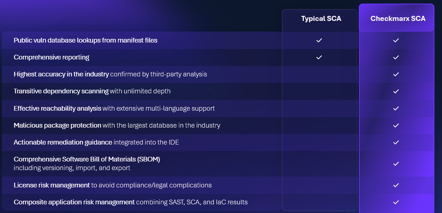Click the License risk management feature label

click(52, 185)
